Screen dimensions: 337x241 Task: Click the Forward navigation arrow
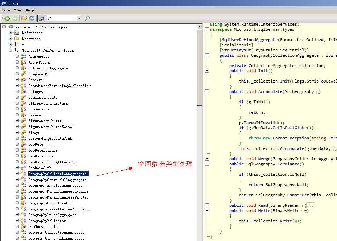(15, 19)
